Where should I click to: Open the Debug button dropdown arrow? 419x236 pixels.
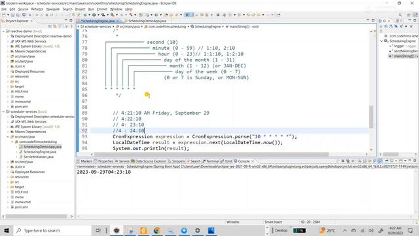[89, 15]
